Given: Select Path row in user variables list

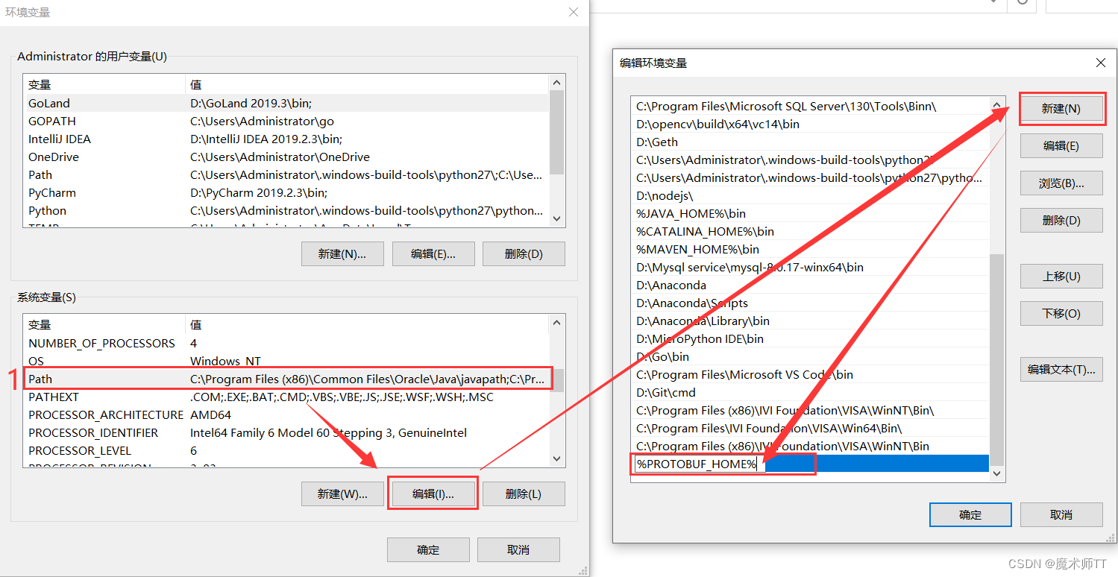Looking at the screenshot, I should pyautogui.click(x=286, y=175).
